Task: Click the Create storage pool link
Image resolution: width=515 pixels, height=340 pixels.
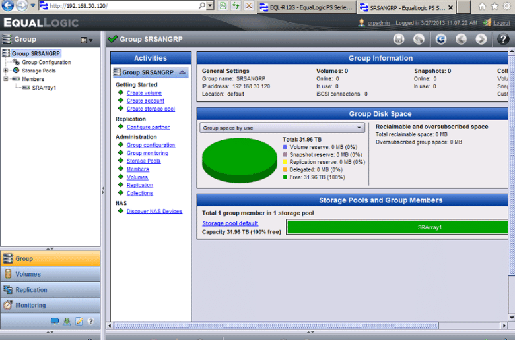Action: (x=151, y=109)
